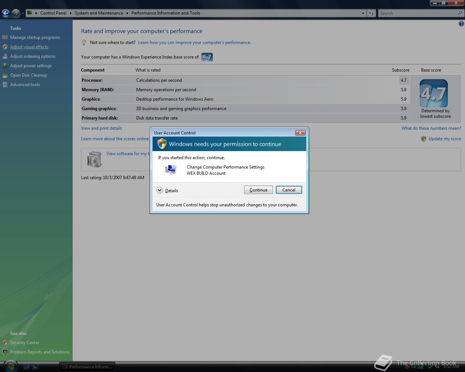Select the Primary hard disk row label
This screenshot has height=372, width=465.
pyautogui.click(x=100, y=118)
